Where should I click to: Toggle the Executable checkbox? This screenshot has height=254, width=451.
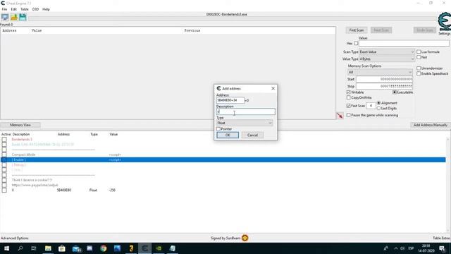[395, 92]
